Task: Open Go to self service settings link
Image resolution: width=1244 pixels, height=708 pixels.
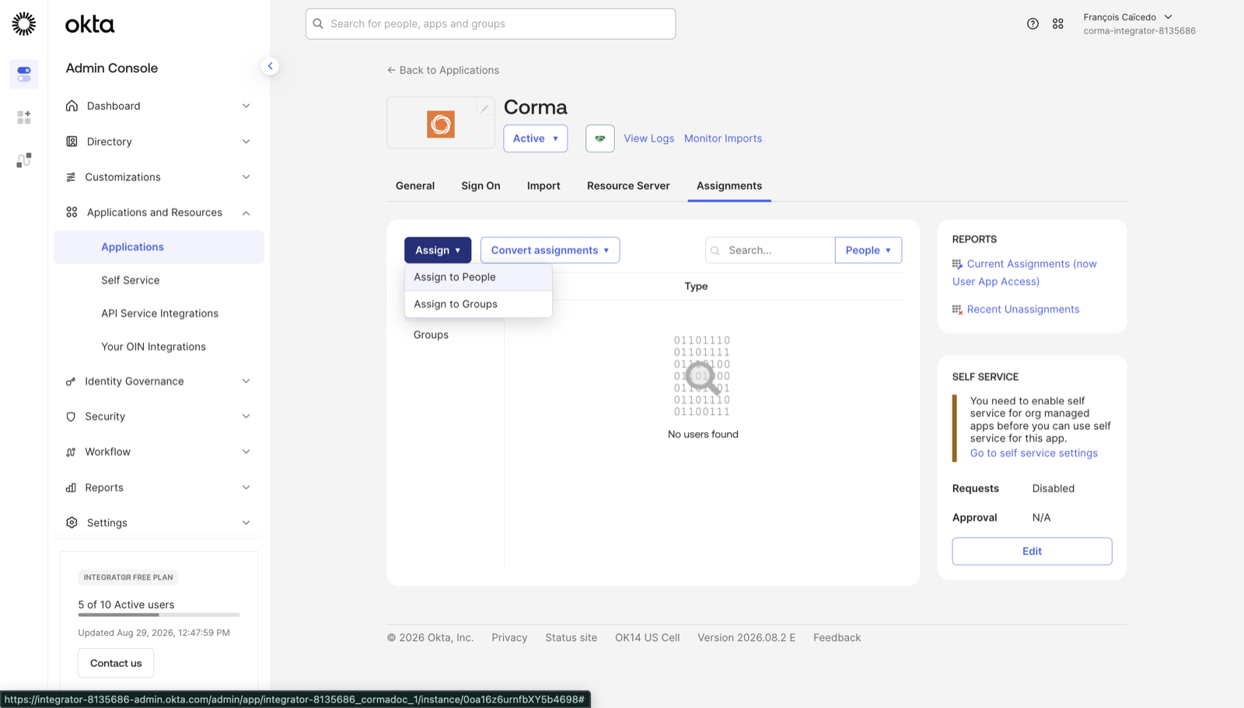Action: (x=1033, y=453)
